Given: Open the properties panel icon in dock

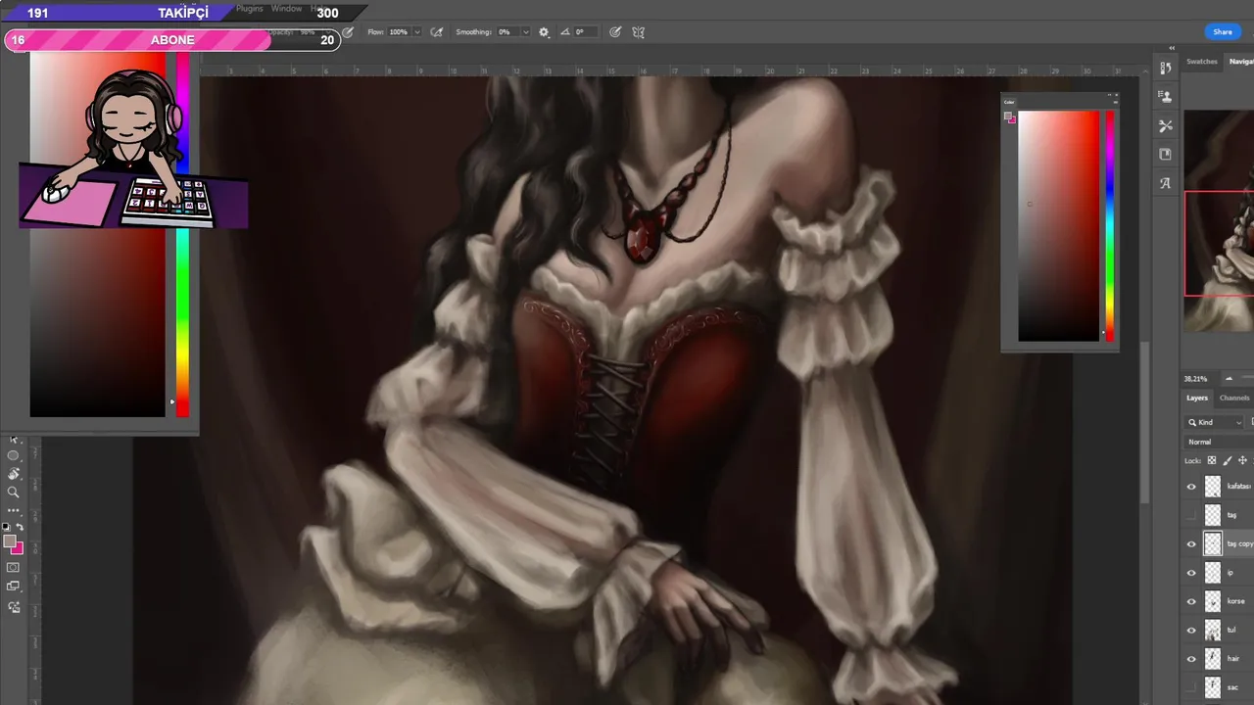Looking at the screenshot, I should click(1165, 155).
